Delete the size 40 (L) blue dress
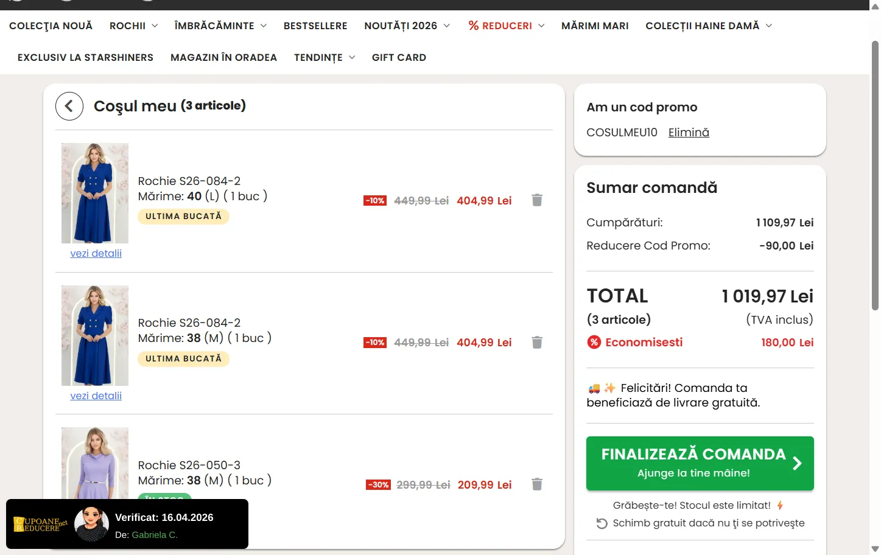 tap(536, 200)
